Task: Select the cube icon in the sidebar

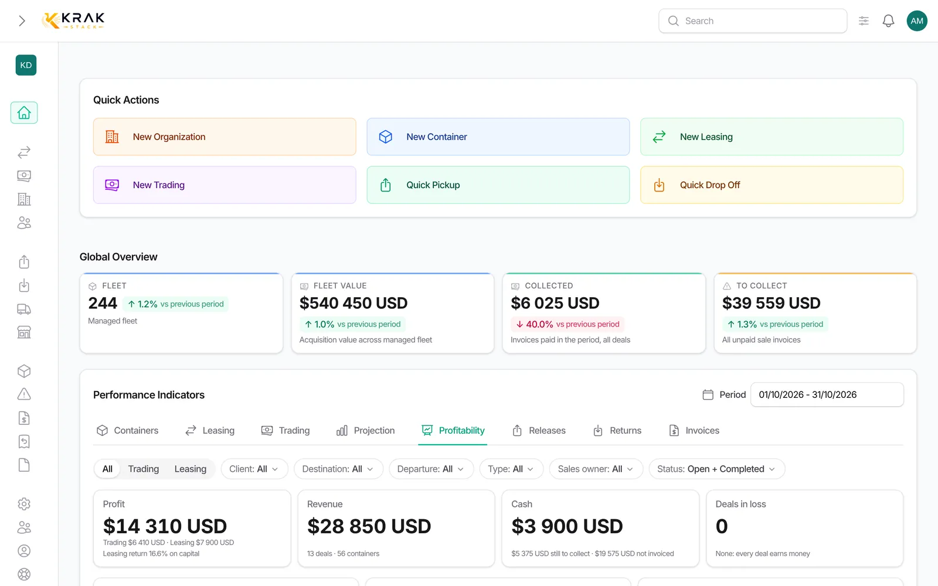Action: 24,371
